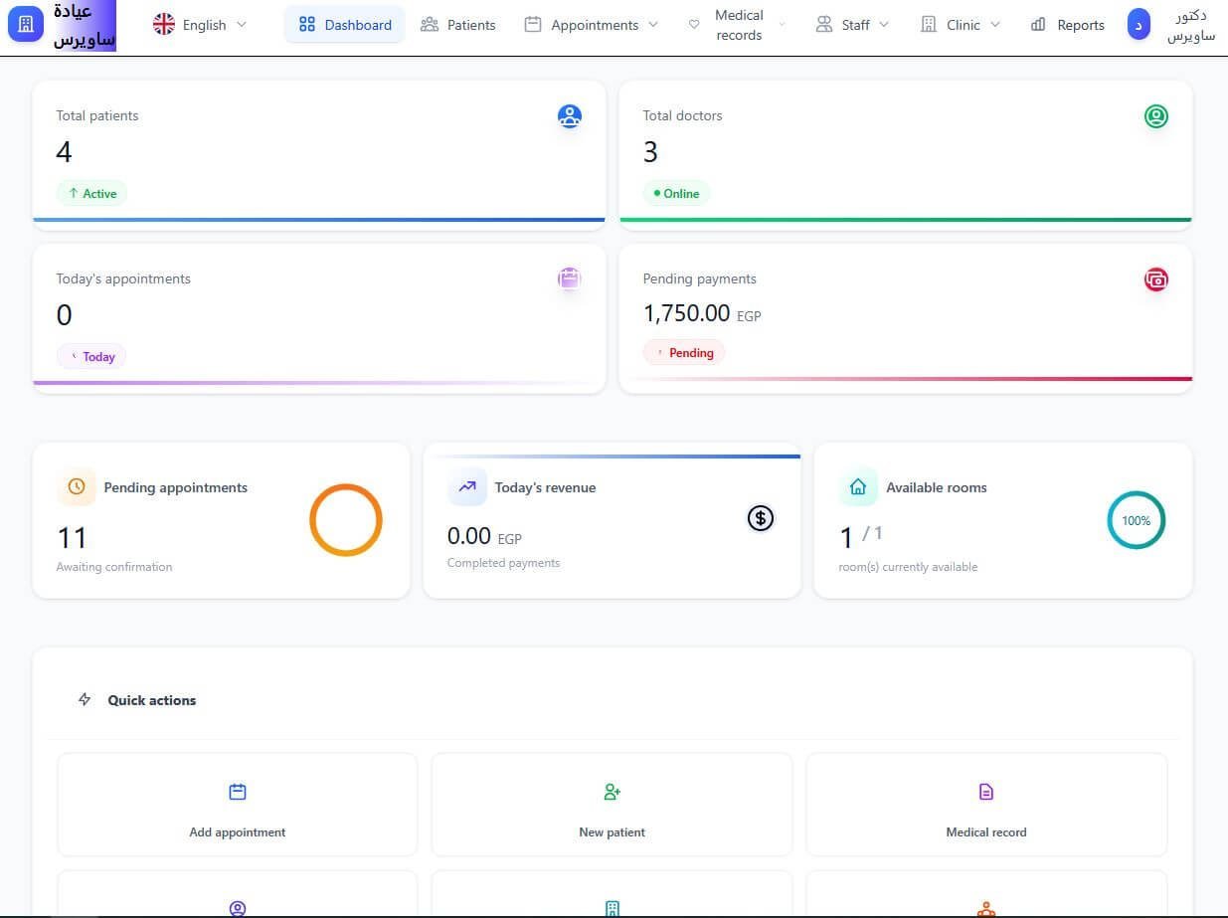The height and width of the screenshot is (918, 1228).
Task: Click the Pending appointments count 11
Action: click(73, 538)
